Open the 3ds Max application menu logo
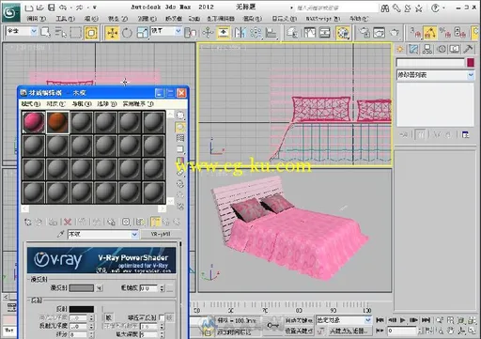Viewport: 481px width, 339px height. 11,12
